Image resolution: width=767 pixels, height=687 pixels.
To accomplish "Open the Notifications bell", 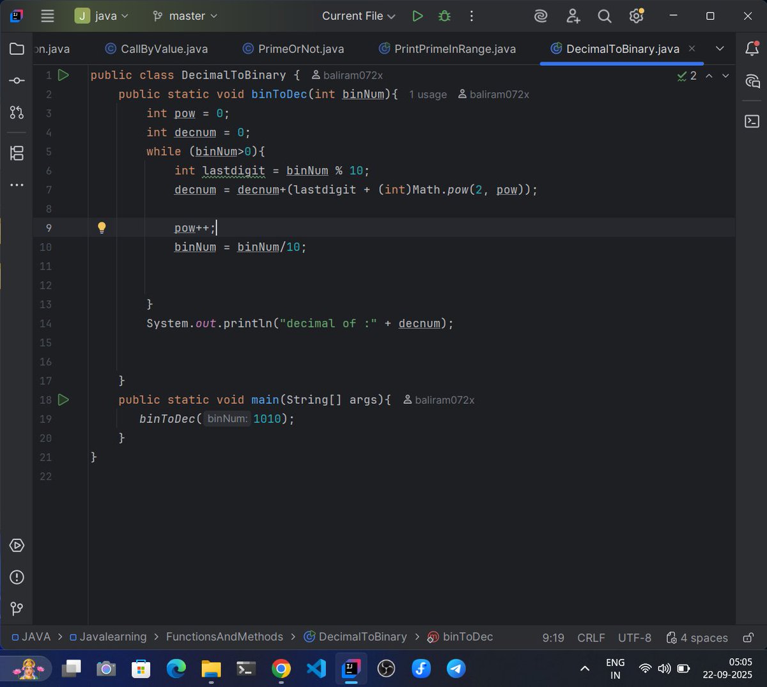I will point(752,49).
